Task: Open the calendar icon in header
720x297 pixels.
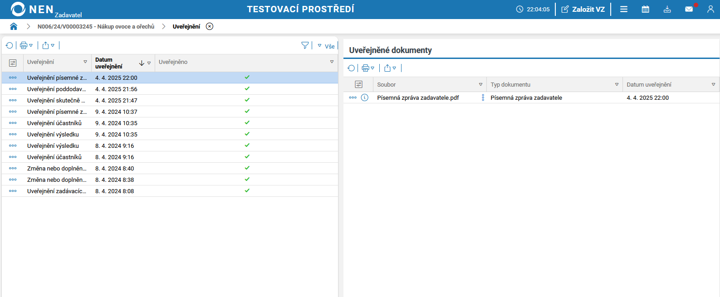Action: (645, 9)
